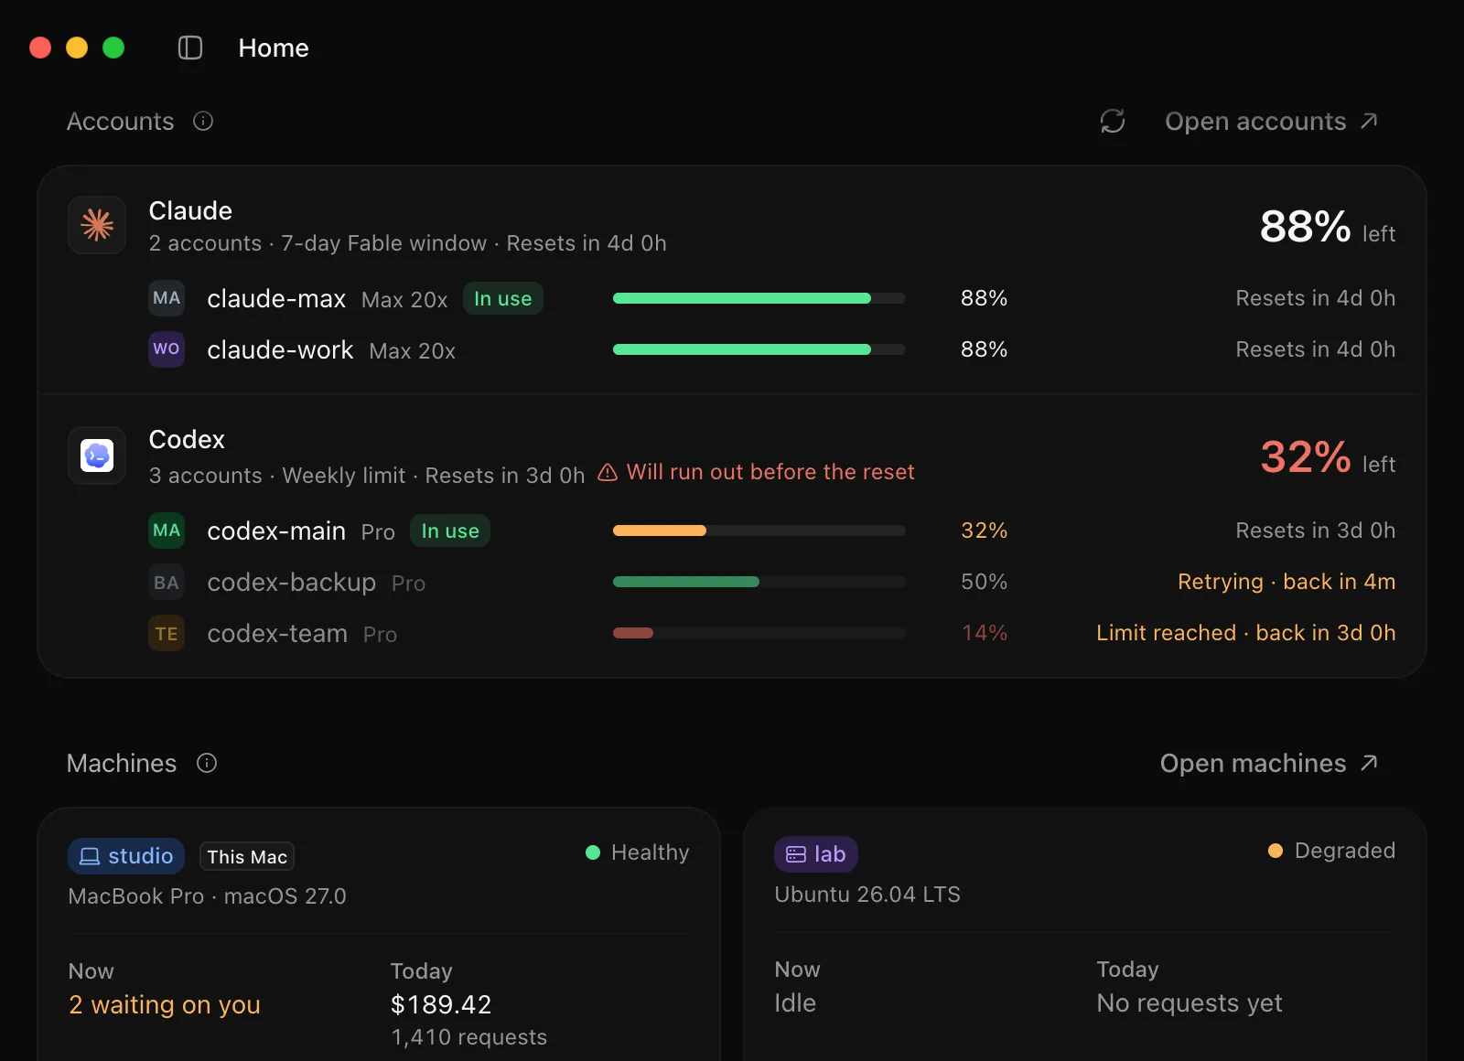
Task: Select the MA avatar for codex-main
Action: [167, 530]
